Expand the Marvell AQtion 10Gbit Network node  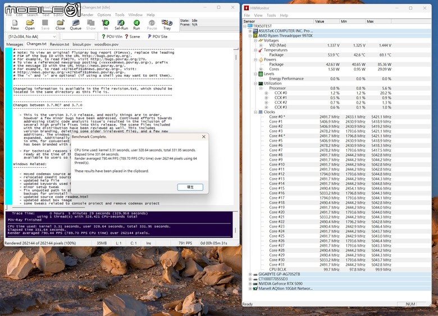pyautogui.click(x=250, y=289)
